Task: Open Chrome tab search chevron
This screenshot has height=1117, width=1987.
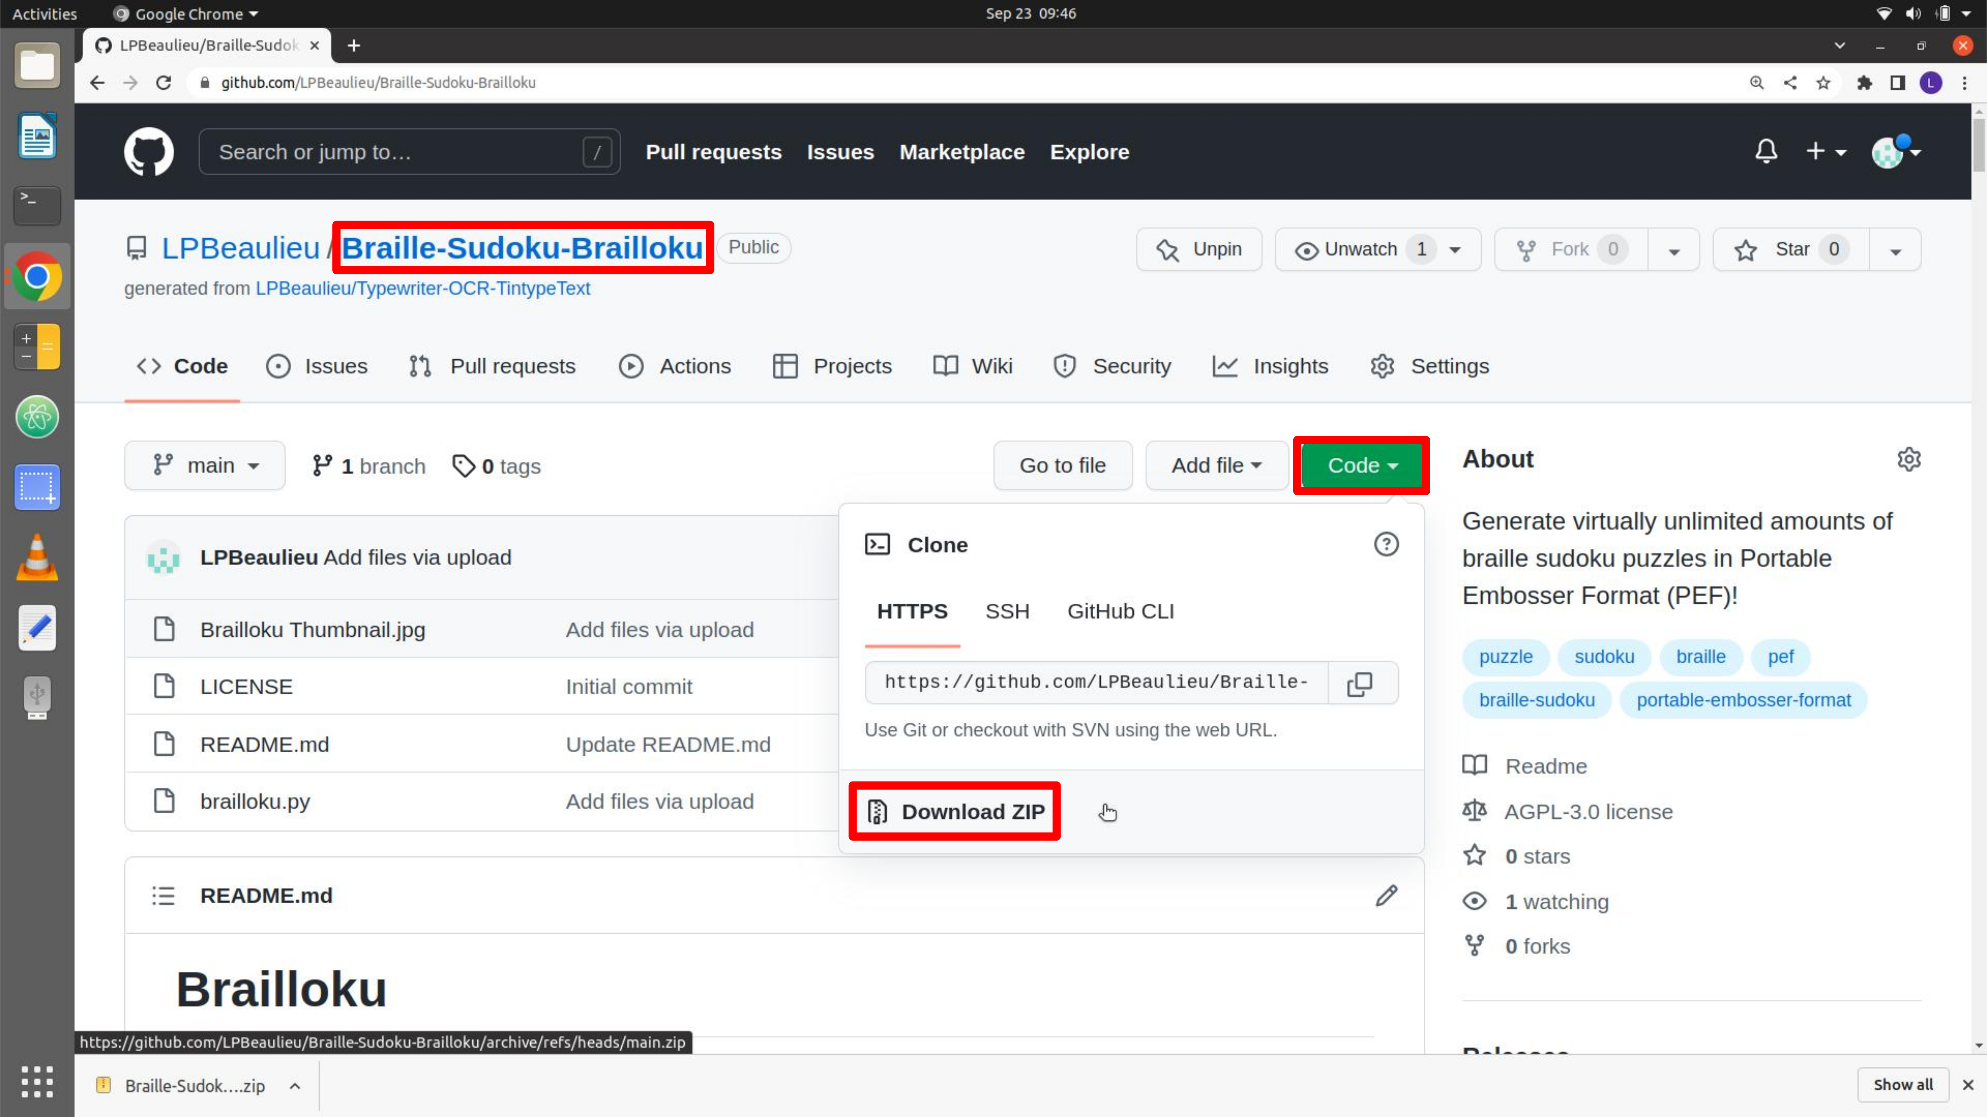Action: [x=1840, y=45]
